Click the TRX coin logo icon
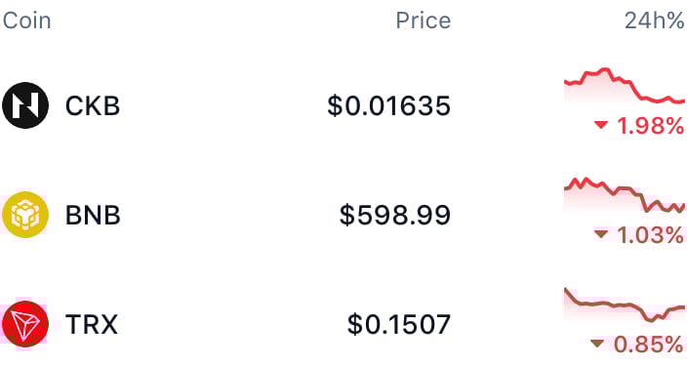This screenshot has width=687, height=366. pos(25,324)
